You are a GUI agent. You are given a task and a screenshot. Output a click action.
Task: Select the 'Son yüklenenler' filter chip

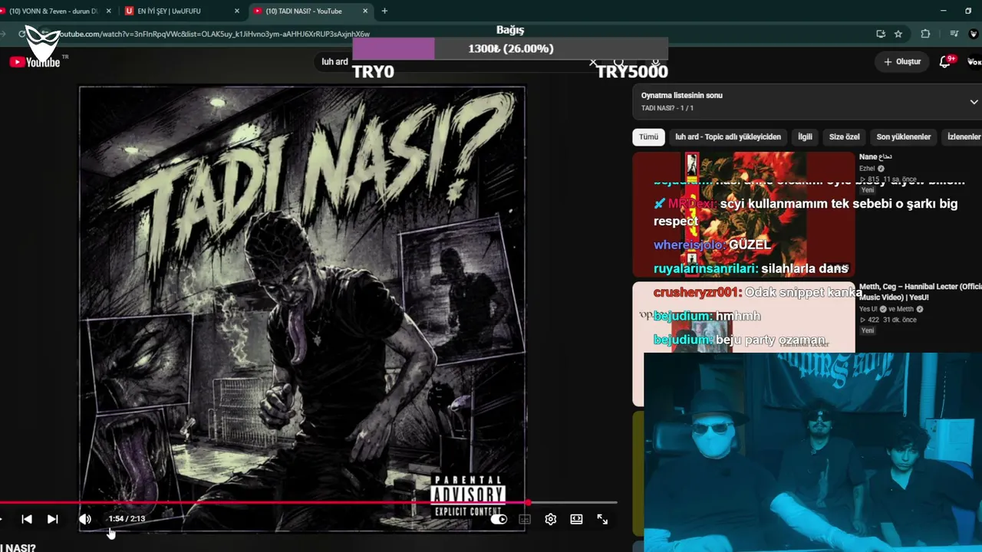tap(904, 136)
